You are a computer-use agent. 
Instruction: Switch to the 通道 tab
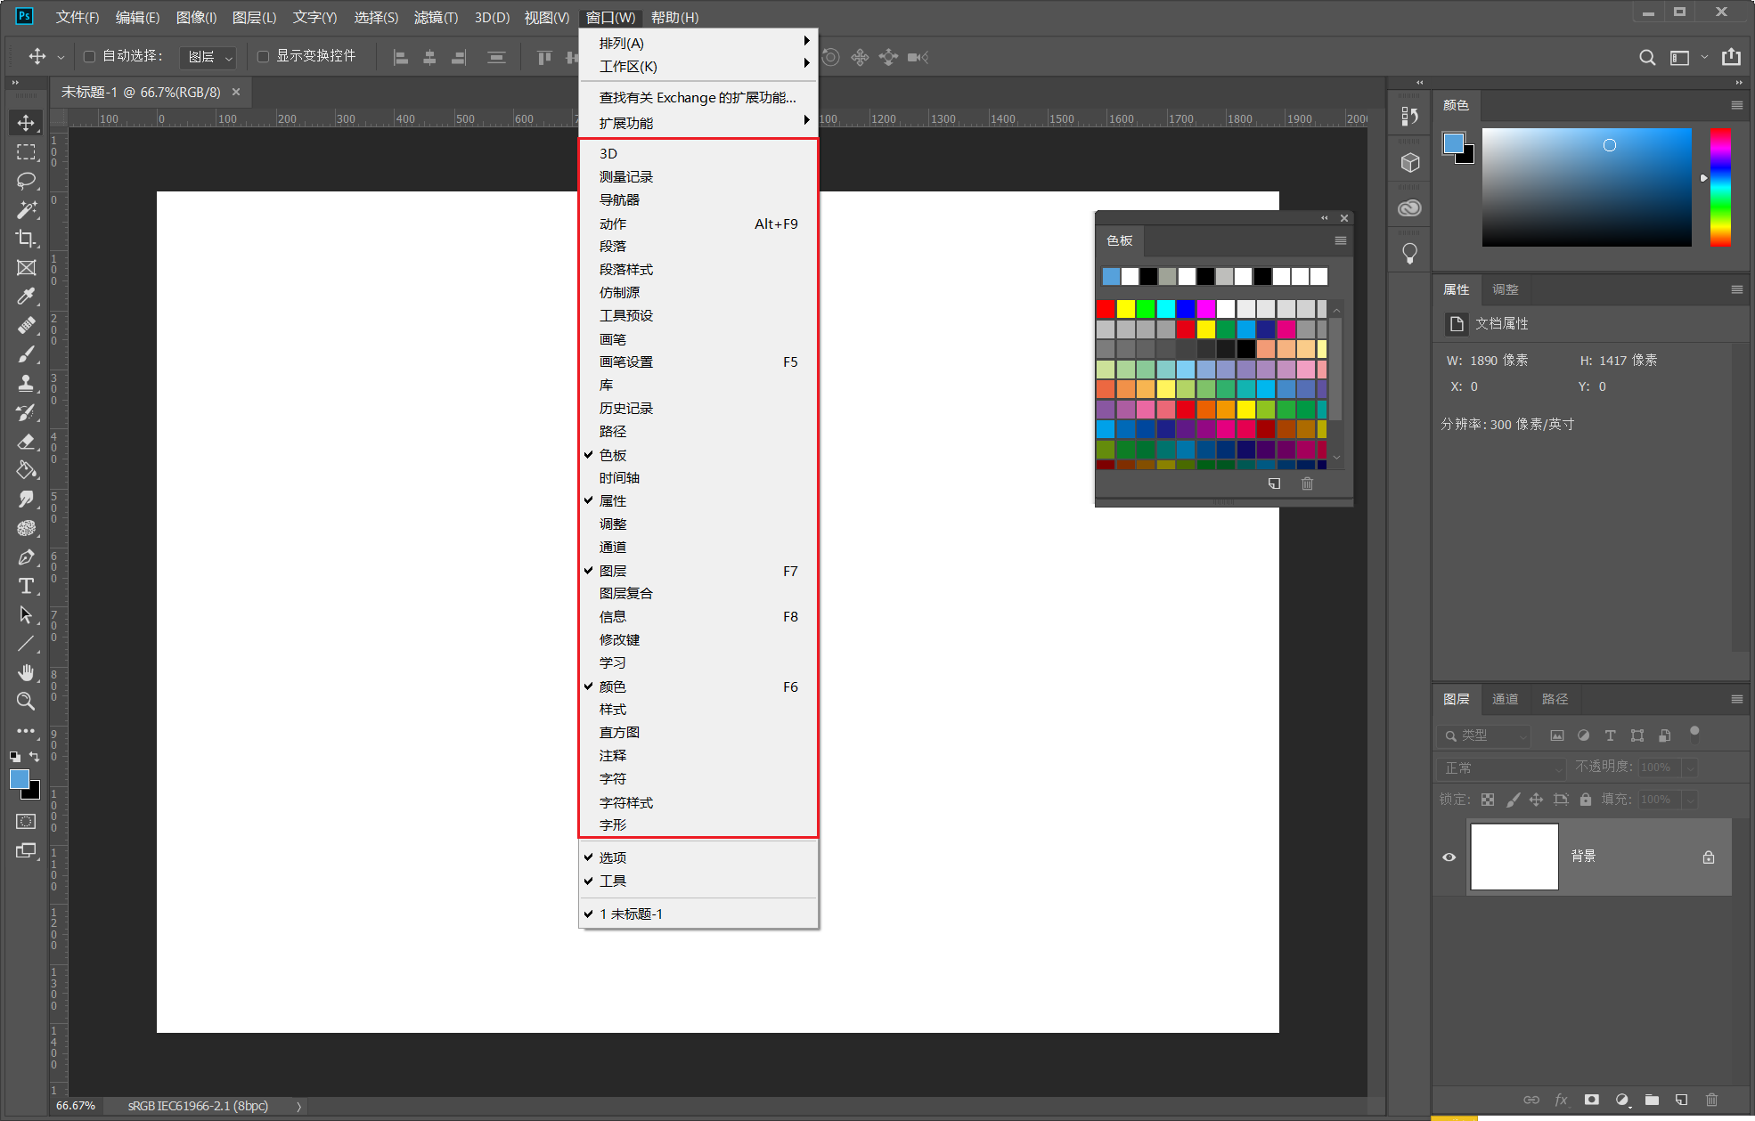coord(1505,699)
